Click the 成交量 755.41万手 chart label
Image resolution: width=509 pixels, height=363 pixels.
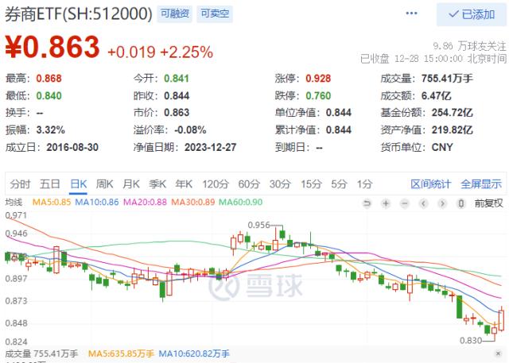click(41, 353)
